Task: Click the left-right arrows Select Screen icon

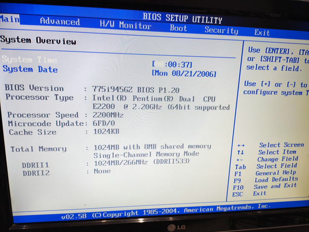Action: pyautogui.click(x=241, y=145)
